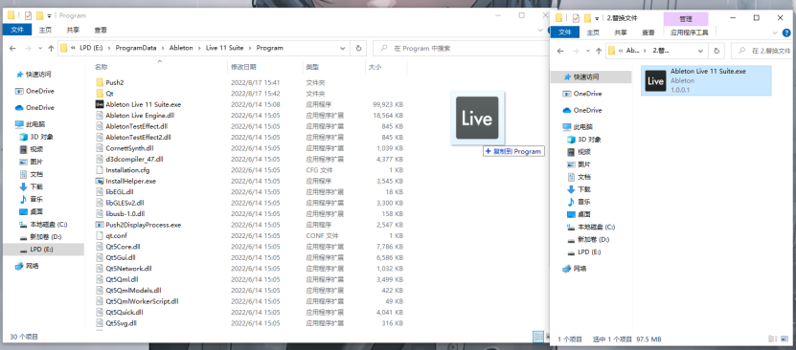Image resolution: width=796 pixels, height=350 pixels.
Task: Click Ableton breadcrumb in address bar
Action: click(x=181, y=48)
